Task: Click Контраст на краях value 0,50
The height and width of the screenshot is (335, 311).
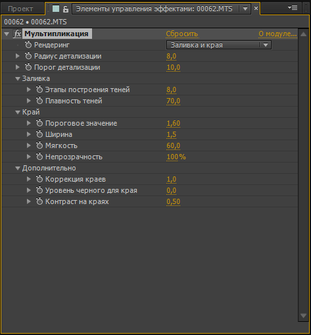Action: pyautogui.click(x=174, y=201)
